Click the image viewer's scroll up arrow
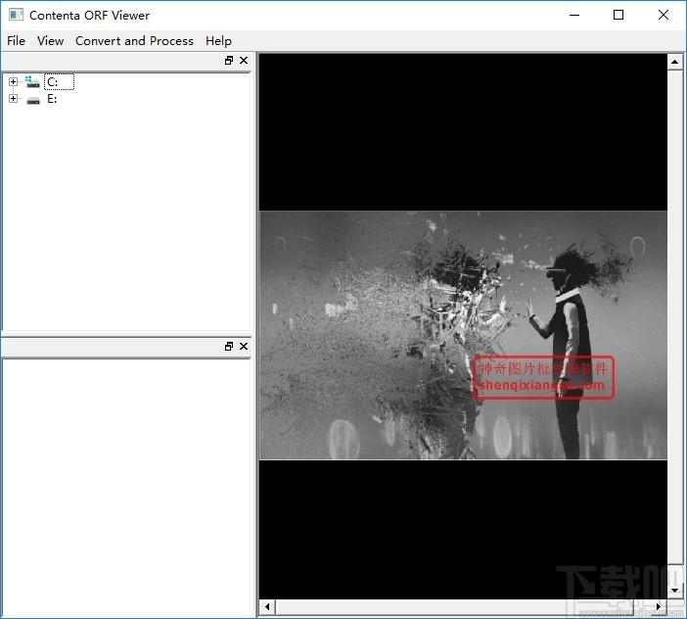The height and width of the screenshot is (619, 687). click(674, 62)
